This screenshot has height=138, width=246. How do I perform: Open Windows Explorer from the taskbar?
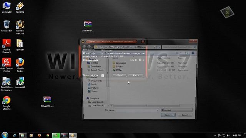coord(23,135)
